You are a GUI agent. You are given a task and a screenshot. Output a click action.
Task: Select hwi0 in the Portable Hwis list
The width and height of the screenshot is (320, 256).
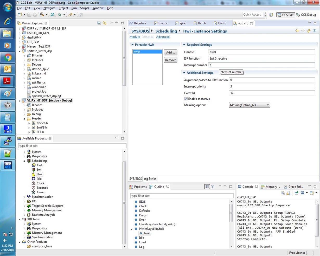coord(148,52)
